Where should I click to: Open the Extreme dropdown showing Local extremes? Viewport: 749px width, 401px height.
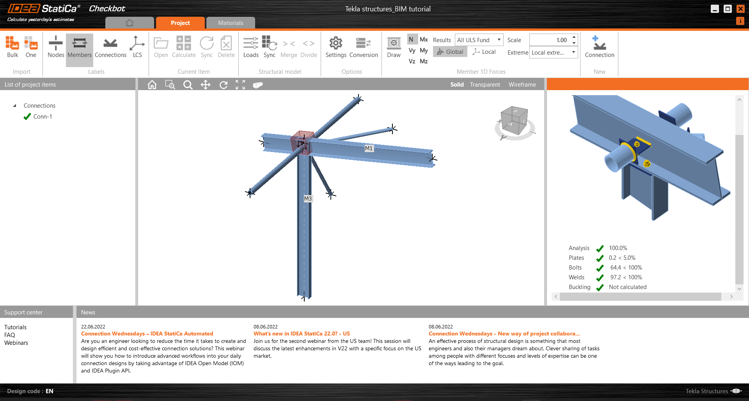[x=553, y=52]
